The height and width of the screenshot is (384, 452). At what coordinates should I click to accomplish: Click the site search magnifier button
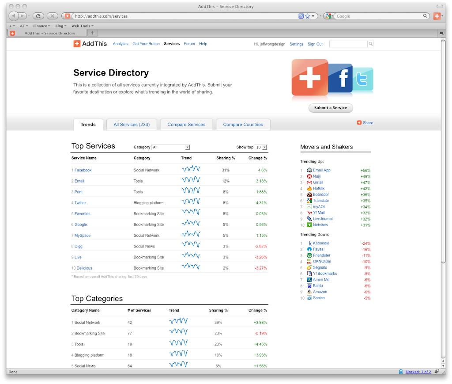point(371,44)
